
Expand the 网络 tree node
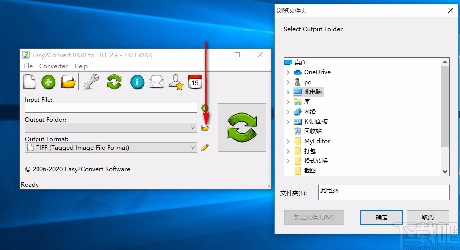(x=288, y=111)
